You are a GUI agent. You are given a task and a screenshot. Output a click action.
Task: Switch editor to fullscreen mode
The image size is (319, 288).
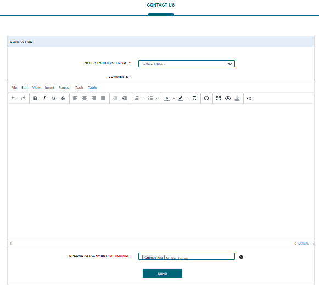click(x=219, y=98)
